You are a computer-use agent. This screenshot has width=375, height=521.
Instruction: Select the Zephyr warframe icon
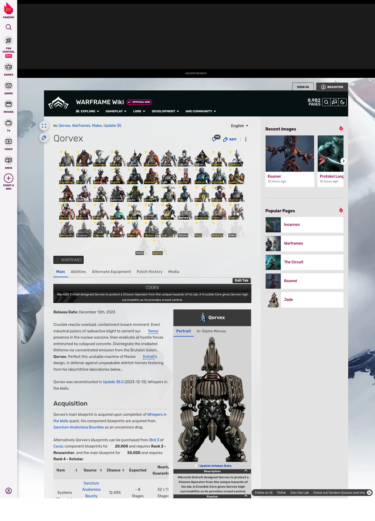160,247
